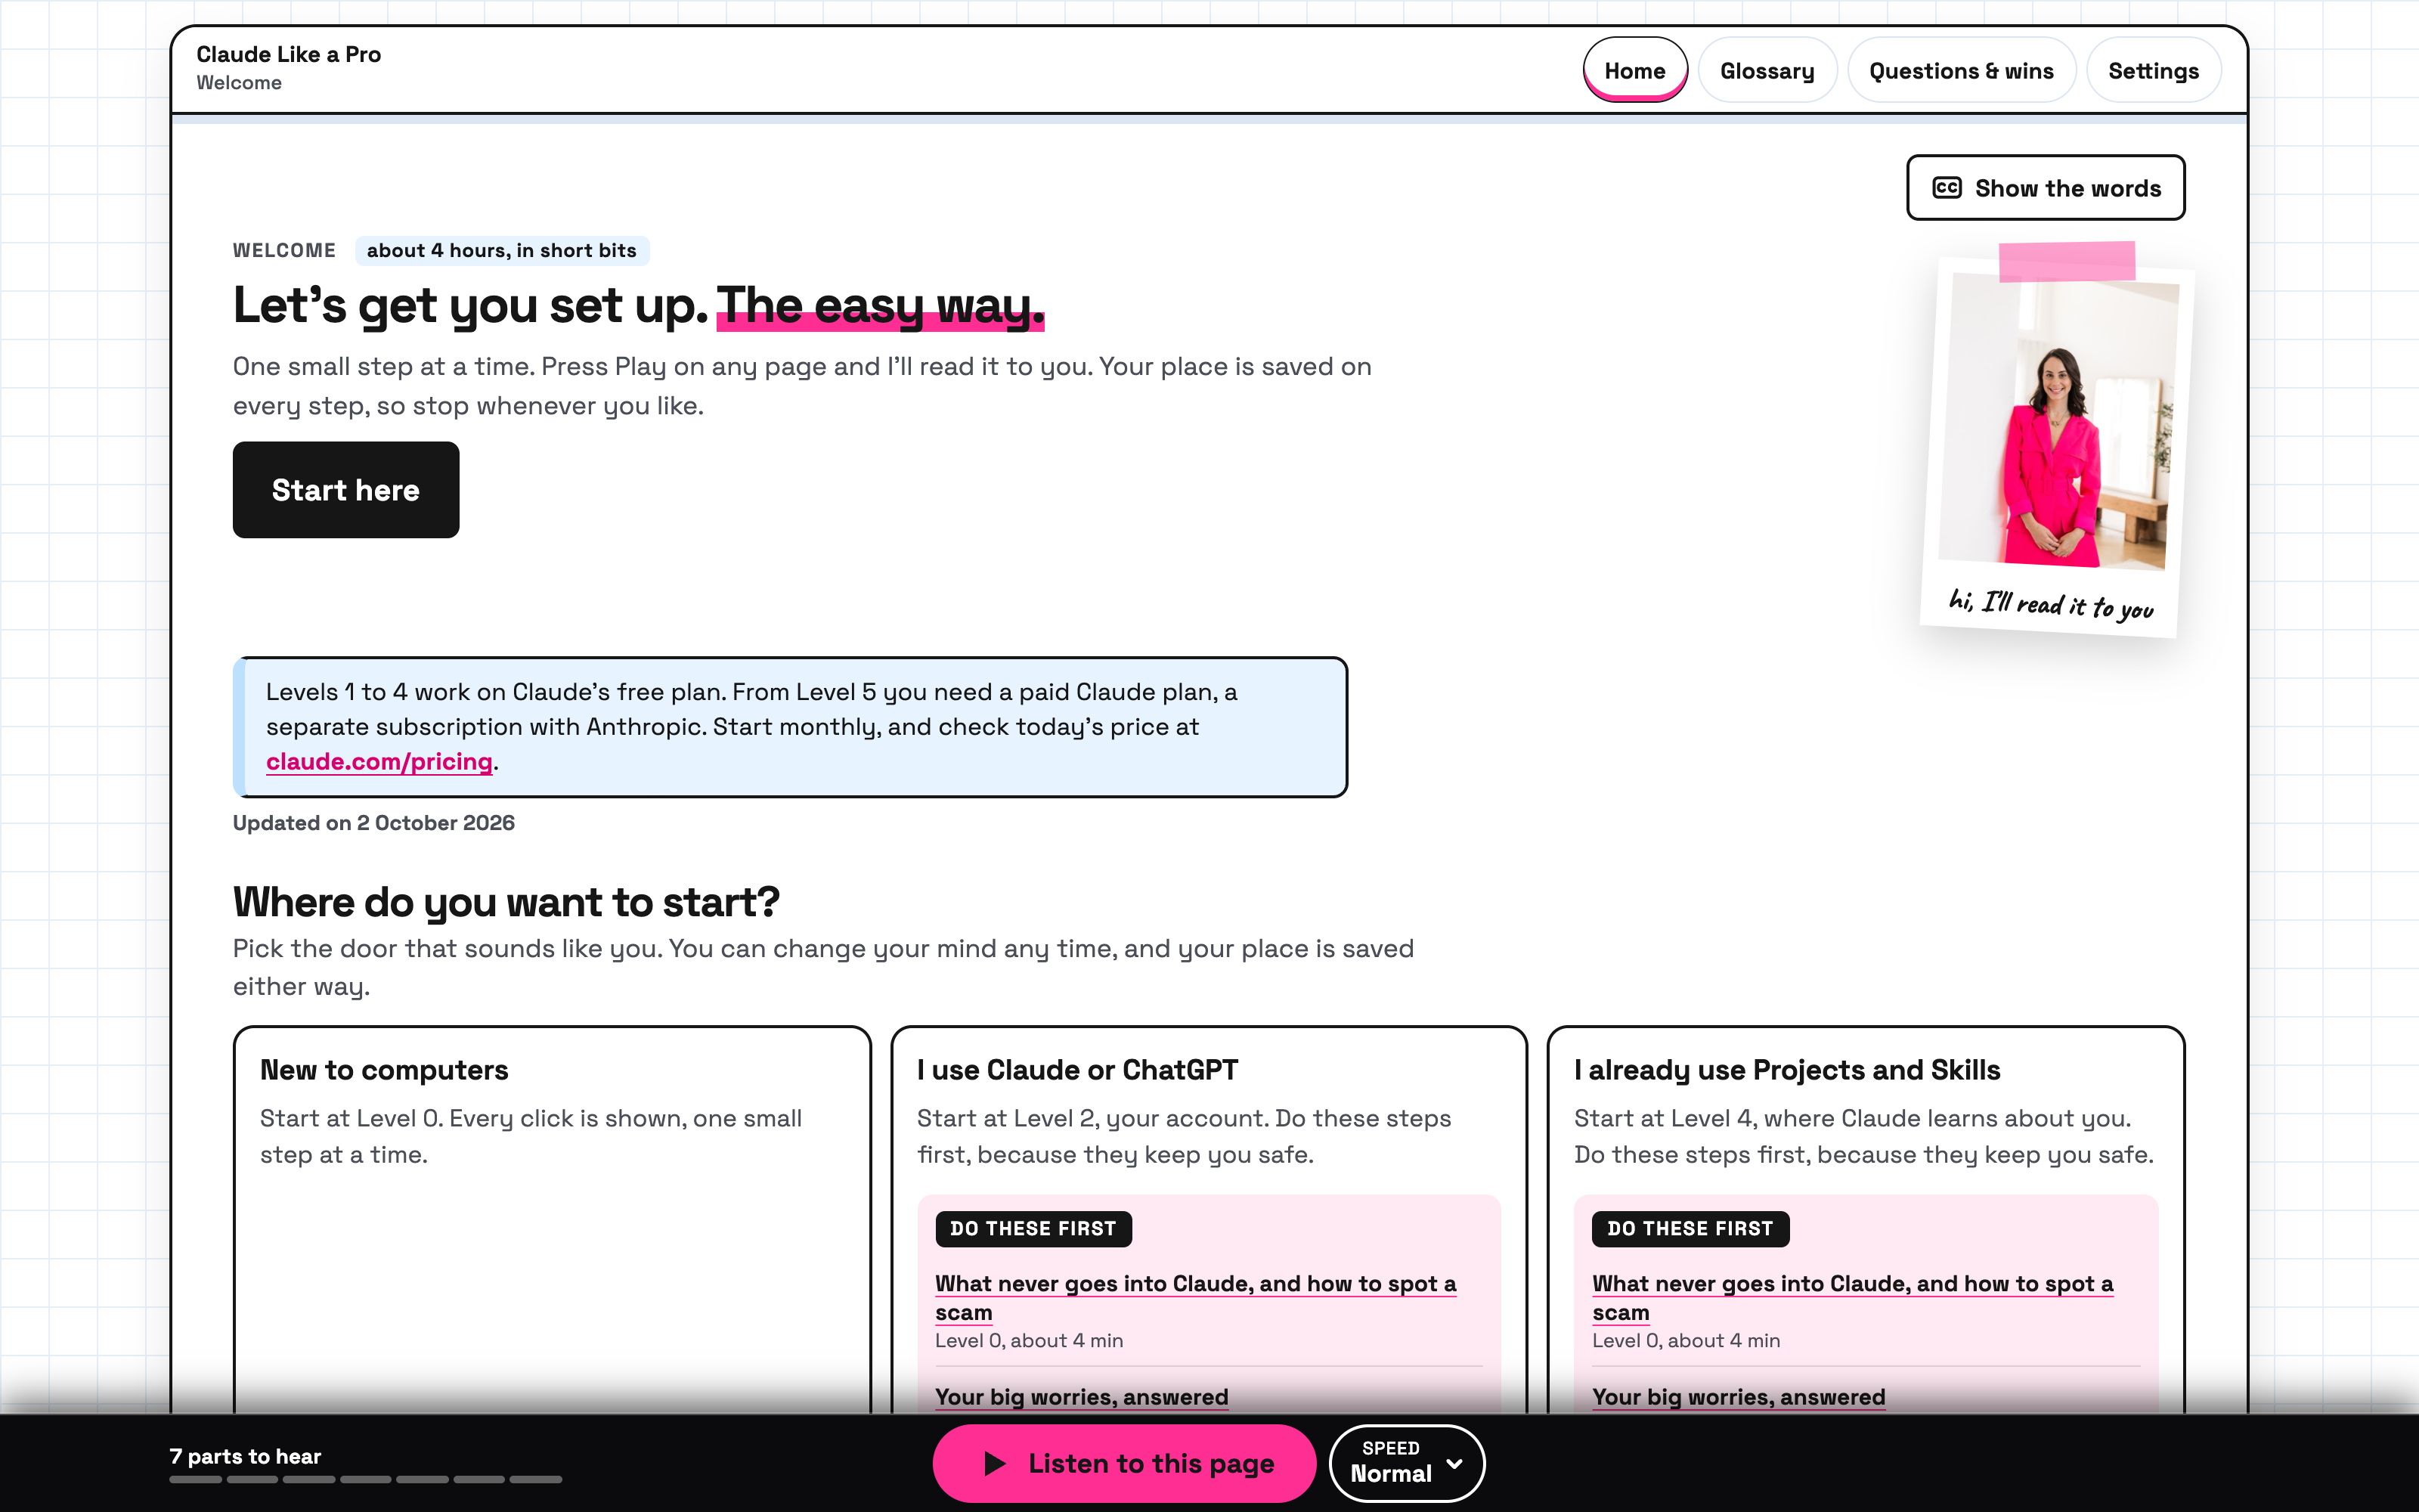The height and width of the screenshot is (1512, 2419).
Task: Click the chevron on the Speed selector
Action: [1455, 1464]
